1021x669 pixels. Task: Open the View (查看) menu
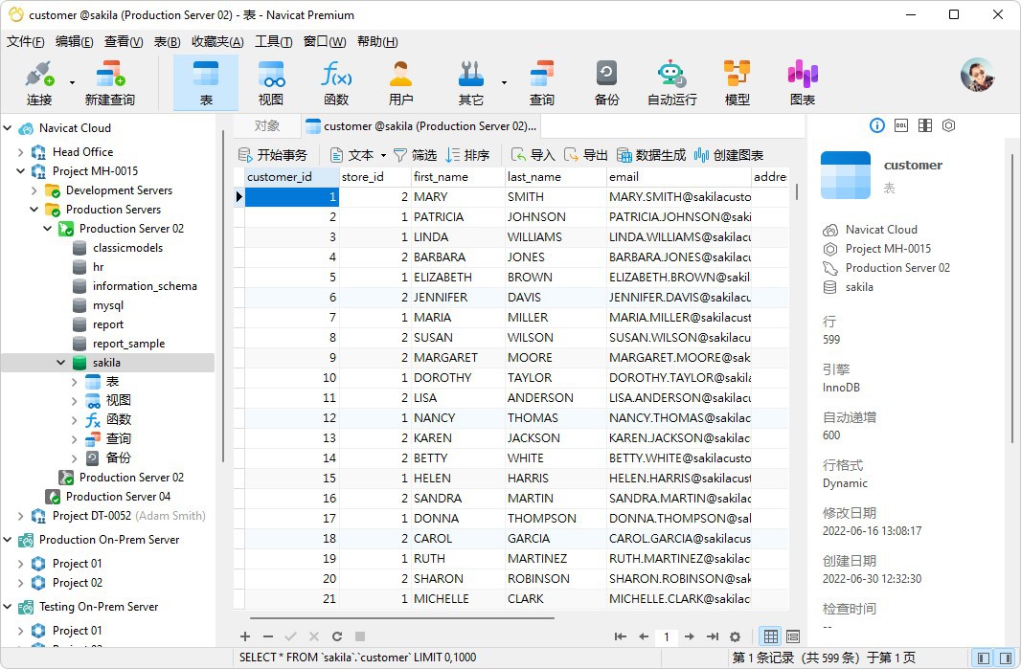coord(124,42)
